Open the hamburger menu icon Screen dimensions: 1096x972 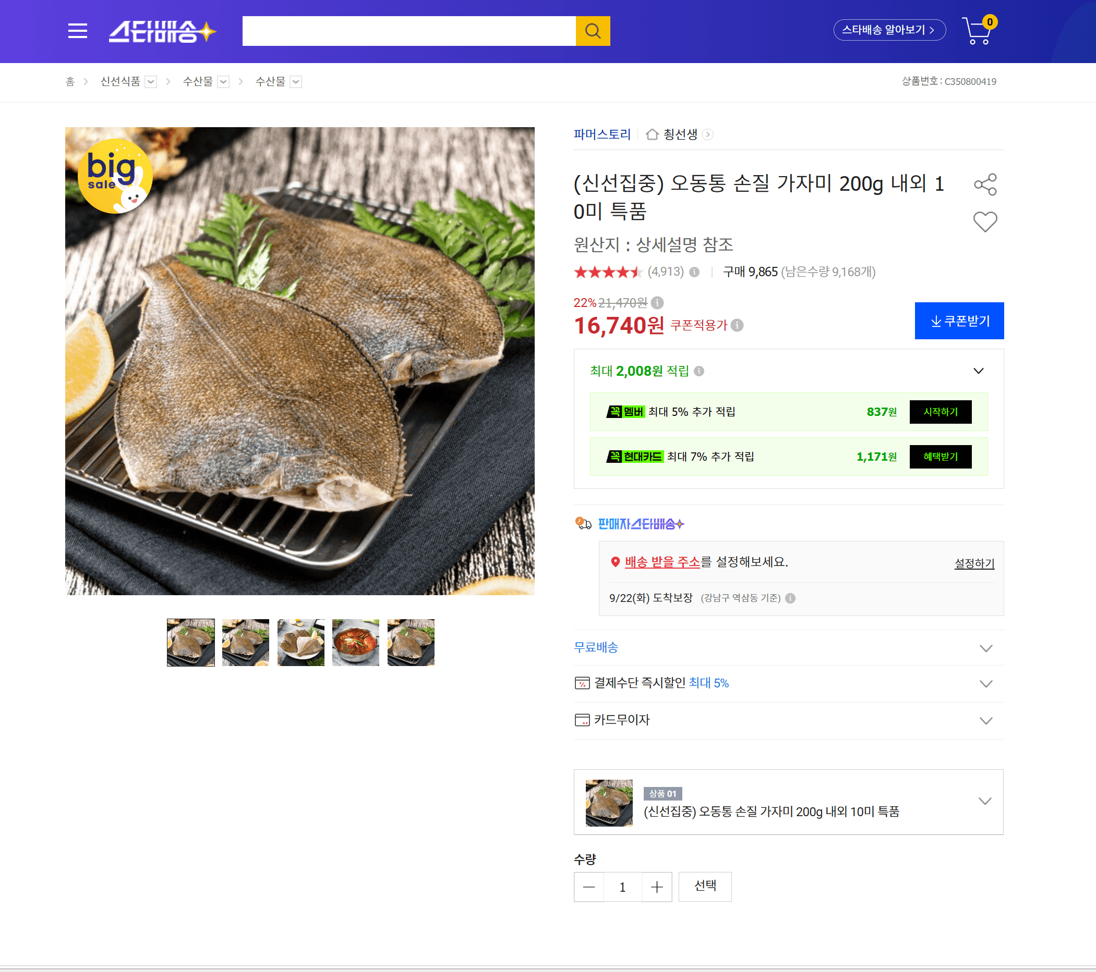tap(78, 31)
